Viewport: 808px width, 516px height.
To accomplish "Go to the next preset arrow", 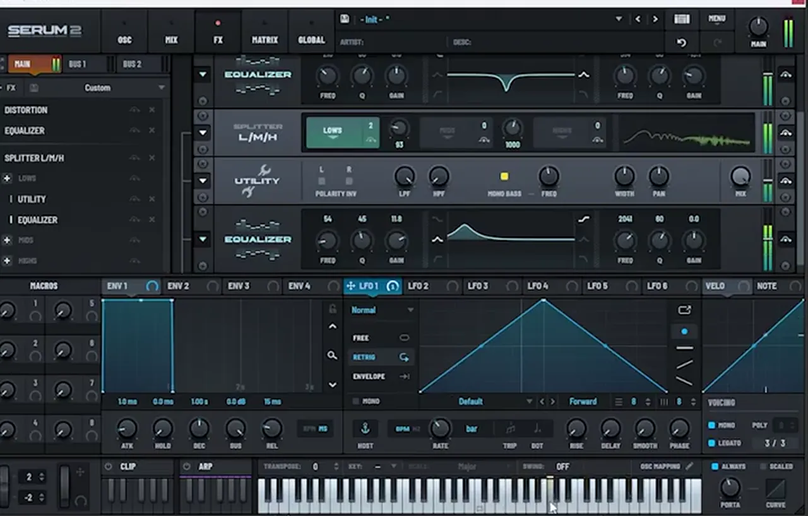I will pyautogui.click(x=655, y=19).
